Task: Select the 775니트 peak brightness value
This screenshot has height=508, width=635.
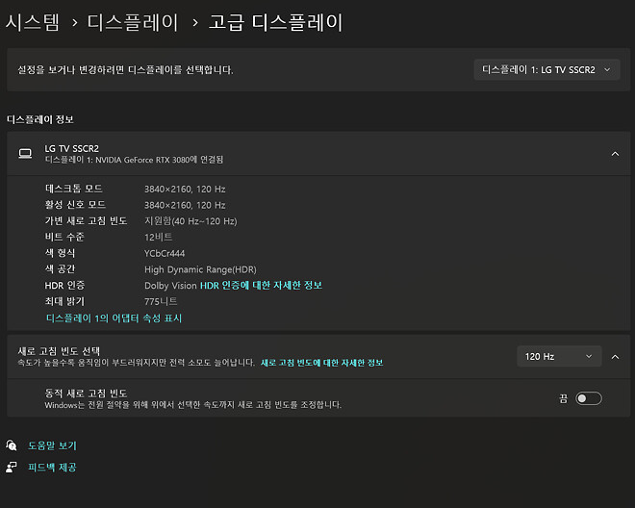Action: pos(161,301)
